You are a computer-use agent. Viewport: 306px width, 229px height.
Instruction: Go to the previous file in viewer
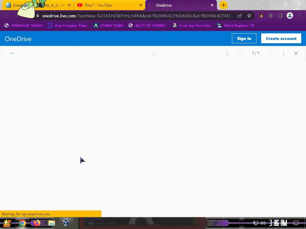click(240, 53)
